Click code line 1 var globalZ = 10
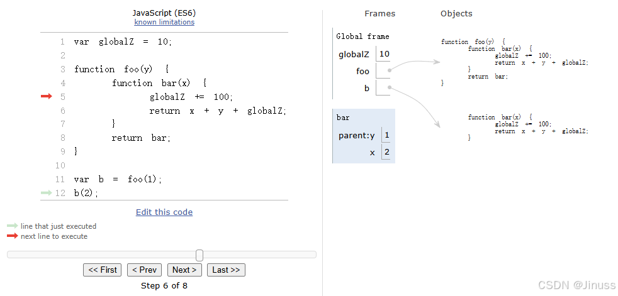The width and height of the screenshot is (618, 296). (123, 41)
